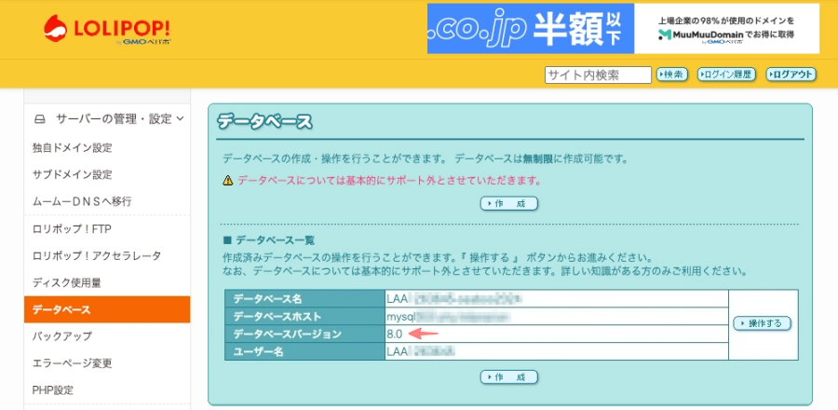Click the user name value starting with LAA

[421, 351]
